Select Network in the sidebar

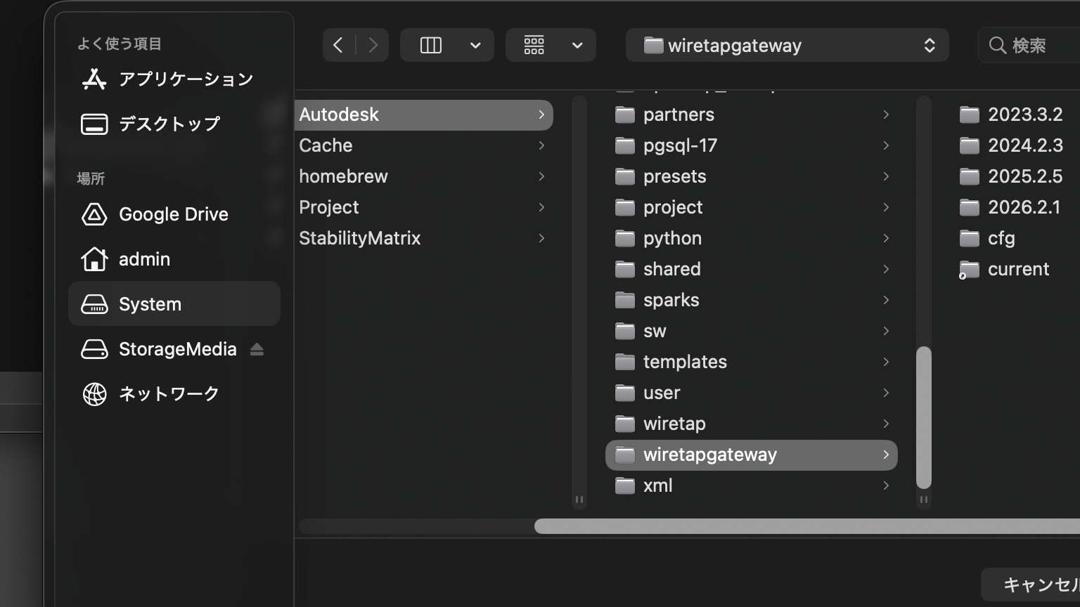169,394
